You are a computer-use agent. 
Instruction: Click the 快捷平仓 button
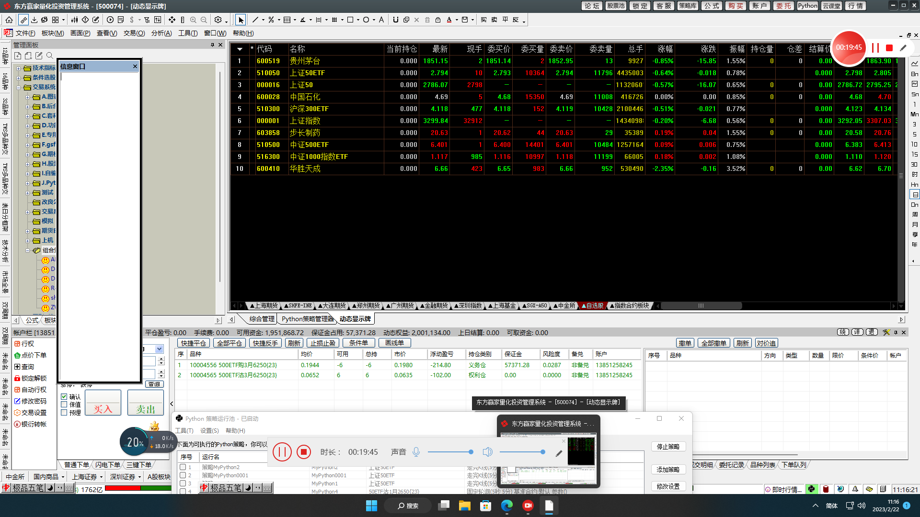(194, 343)
